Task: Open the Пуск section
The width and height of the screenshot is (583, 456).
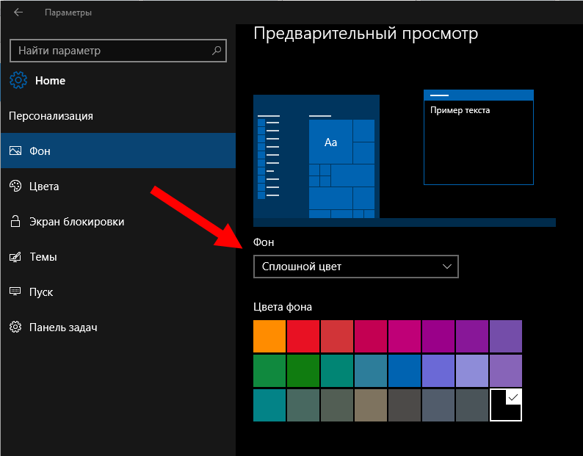Action: pos(118,292)
